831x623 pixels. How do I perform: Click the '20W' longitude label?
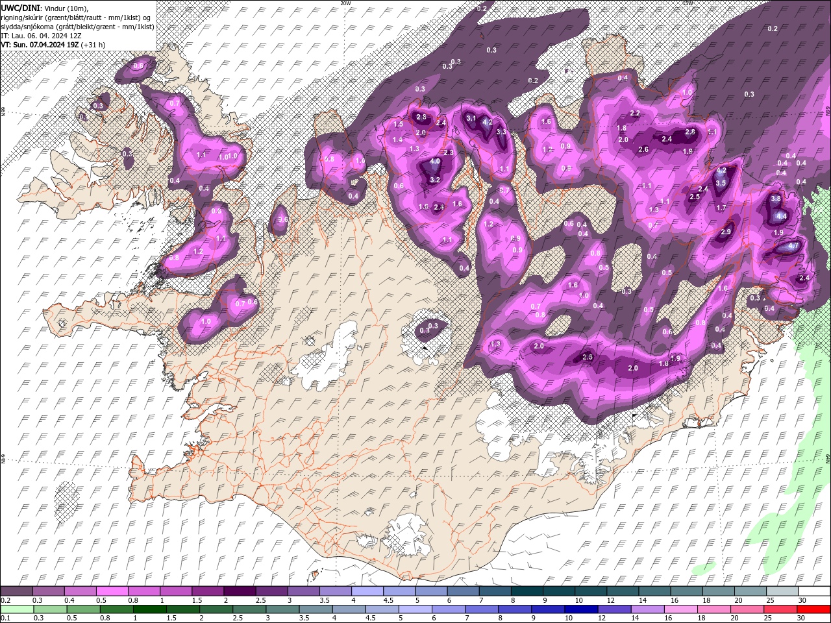(345, 3)
